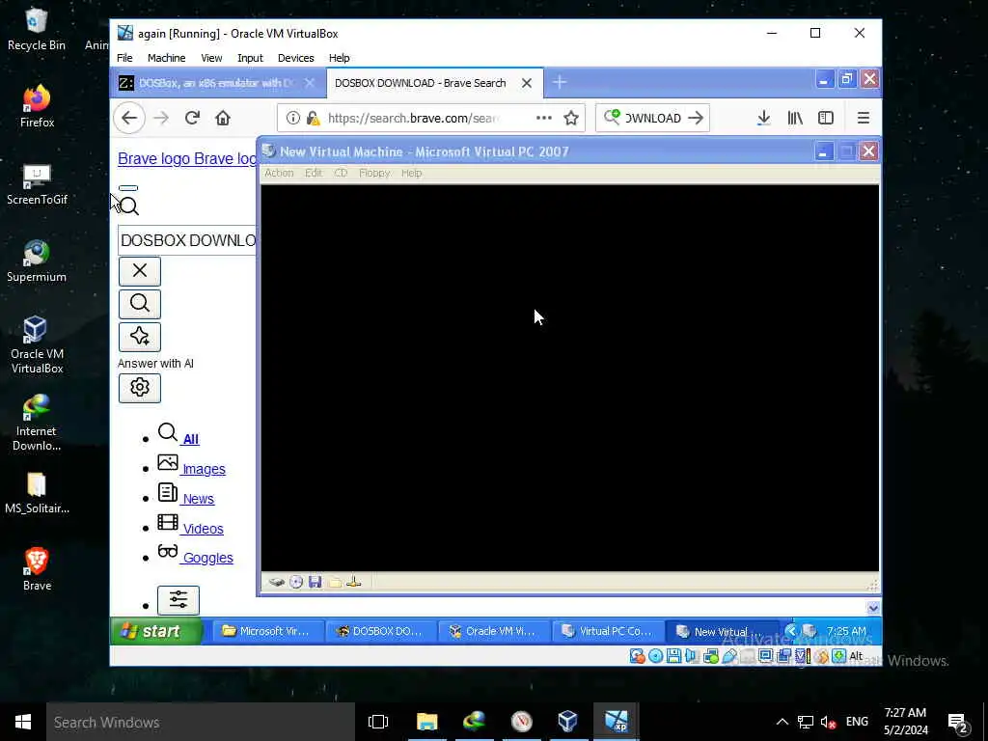The height and width of the screenshot is (741, 988).
Task: Click the Virtual PC floppy disk status icon
Action: 316,582
